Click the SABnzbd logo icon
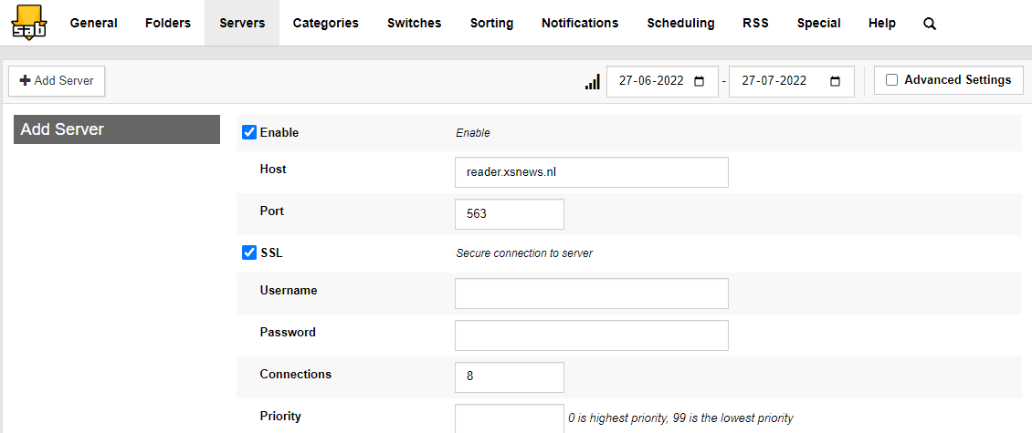Image resolution: width=1032 pixels, height=433 pixels. point(27,22)
